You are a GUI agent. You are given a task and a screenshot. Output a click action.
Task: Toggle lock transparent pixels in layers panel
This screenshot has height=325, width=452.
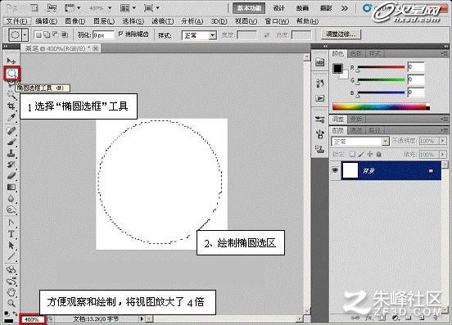pos(352,155)
